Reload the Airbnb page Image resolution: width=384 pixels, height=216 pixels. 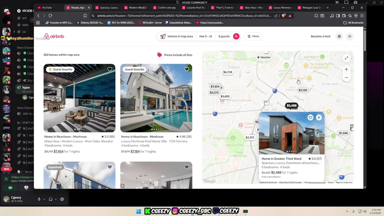pos(50,16)
